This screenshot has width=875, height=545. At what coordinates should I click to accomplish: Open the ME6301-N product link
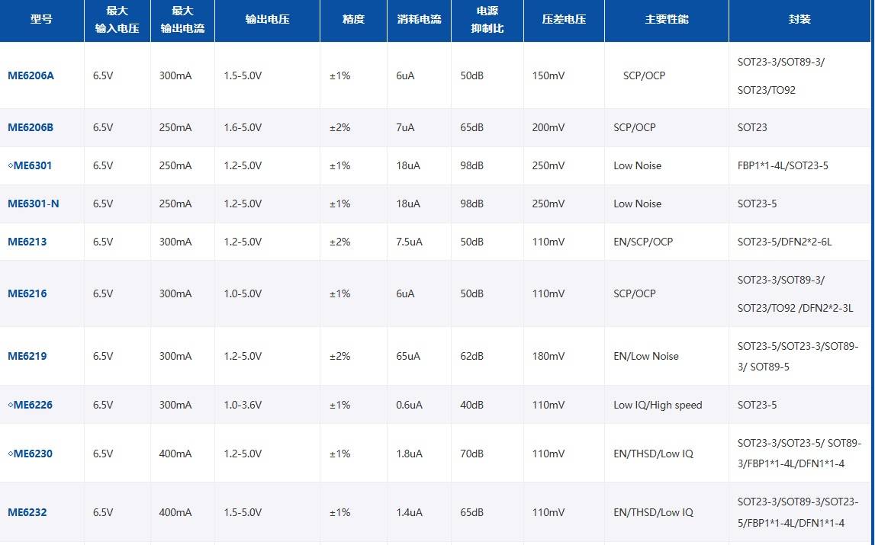click(x=34, y=204)
